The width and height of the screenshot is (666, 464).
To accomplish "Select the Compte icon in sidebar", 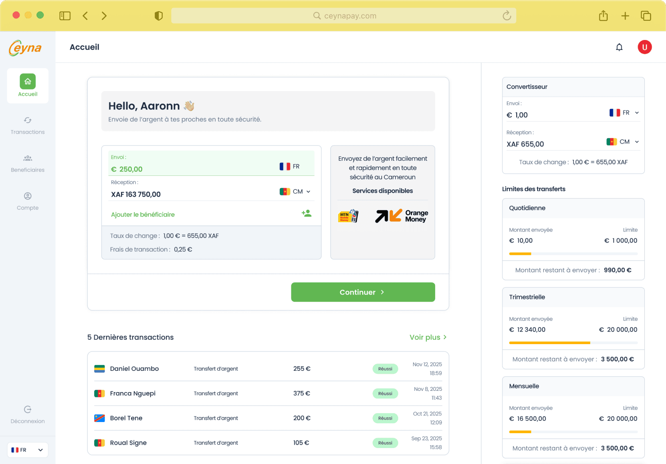I will click(x=28, y=196).
